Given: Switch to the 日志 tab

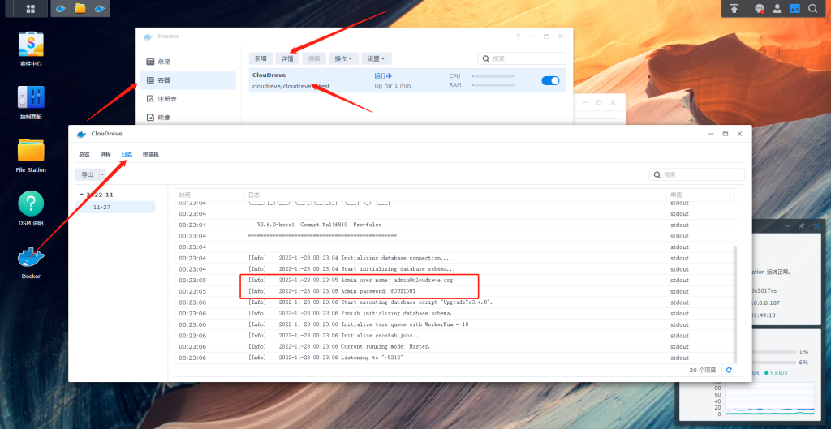Looking at the screenshot, I should click(127, 155).
